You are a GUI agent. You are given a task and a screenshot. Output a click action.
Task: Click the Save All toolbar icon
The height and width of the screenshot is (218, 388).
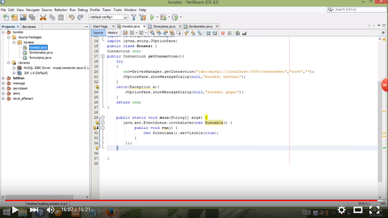coord(32,17)
